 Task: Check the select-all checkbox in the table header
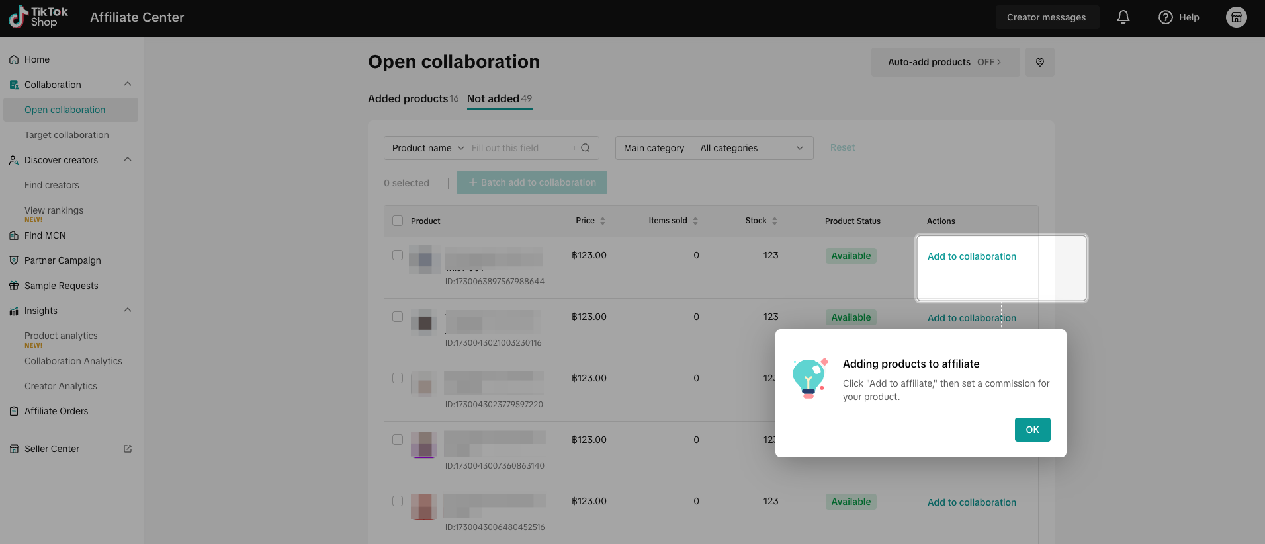(x=398, y=221)
